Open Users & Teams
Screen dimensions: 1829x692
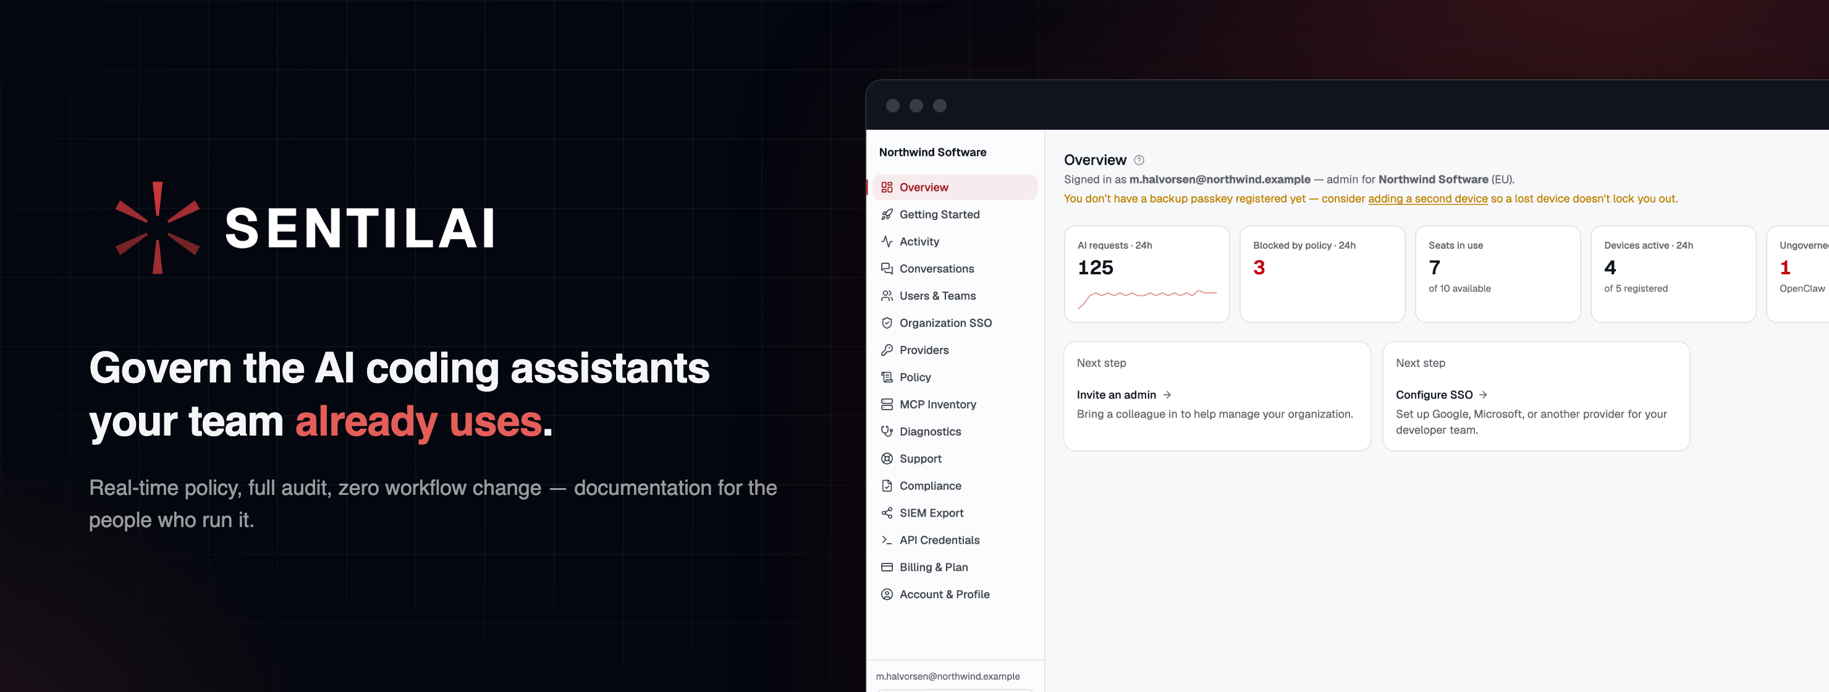click(955, 296)
